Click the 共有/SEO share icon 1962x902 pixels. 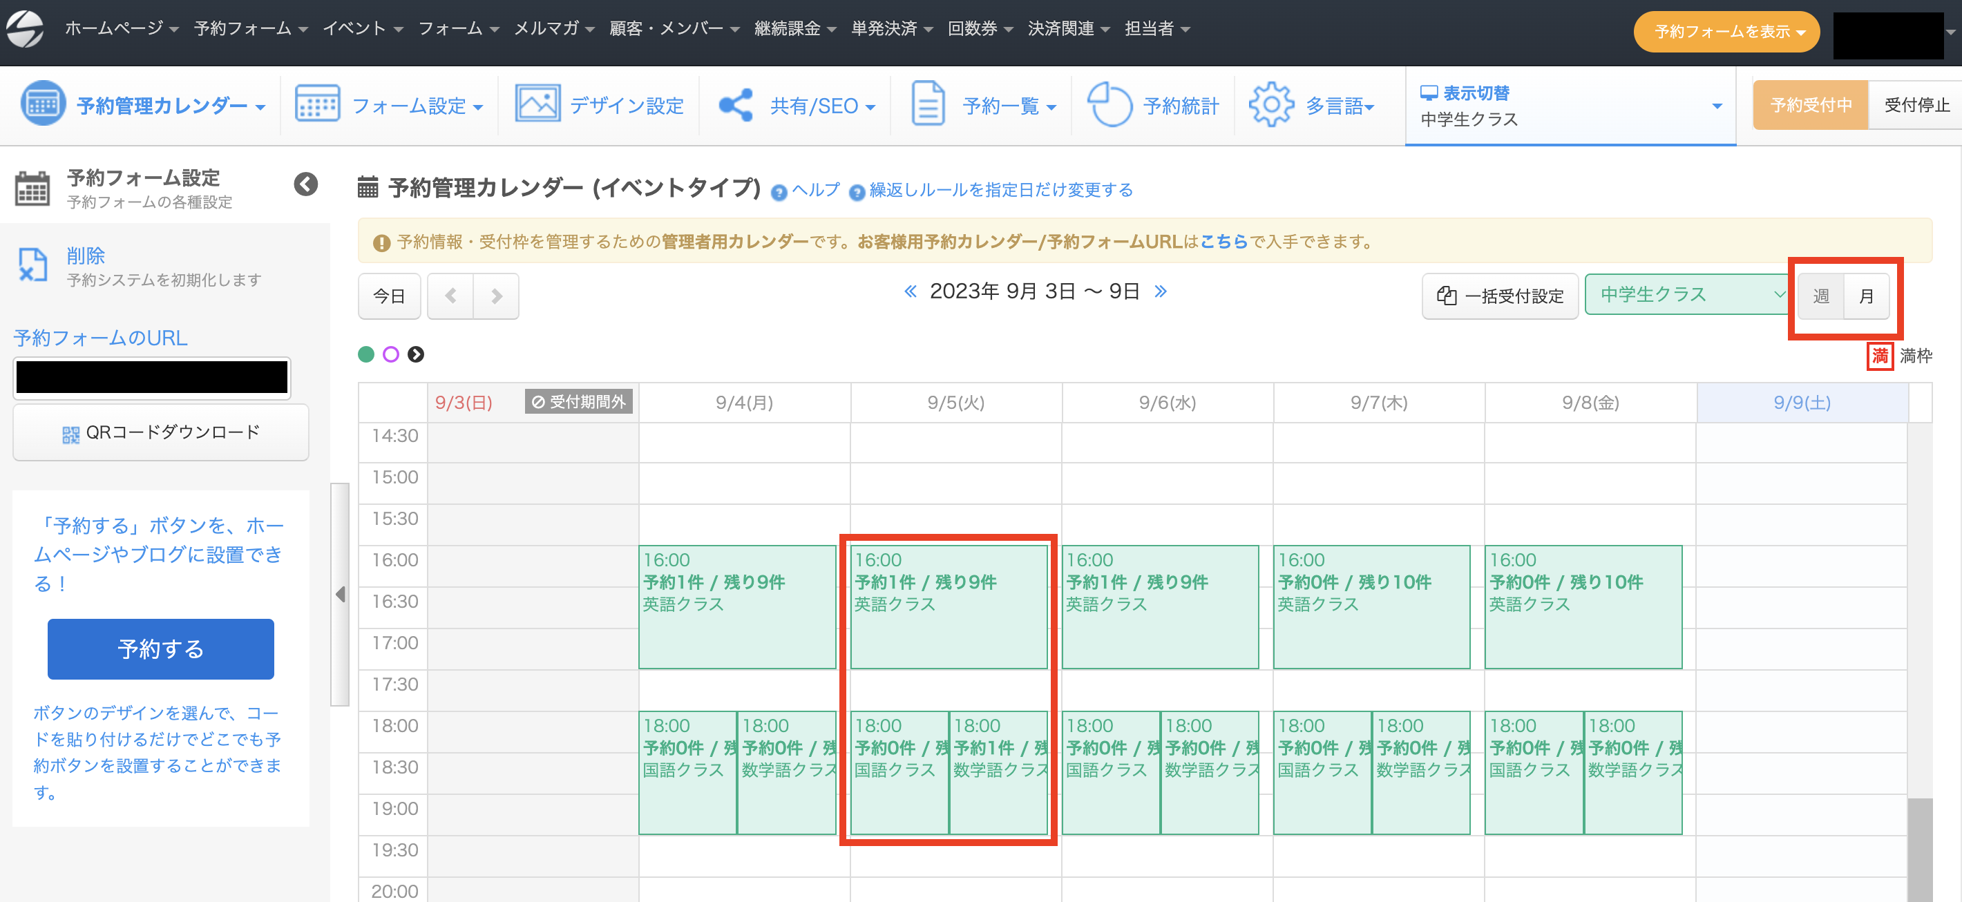736,105
